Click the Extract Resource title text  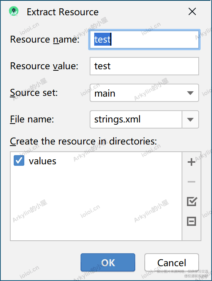click(63, 12)
